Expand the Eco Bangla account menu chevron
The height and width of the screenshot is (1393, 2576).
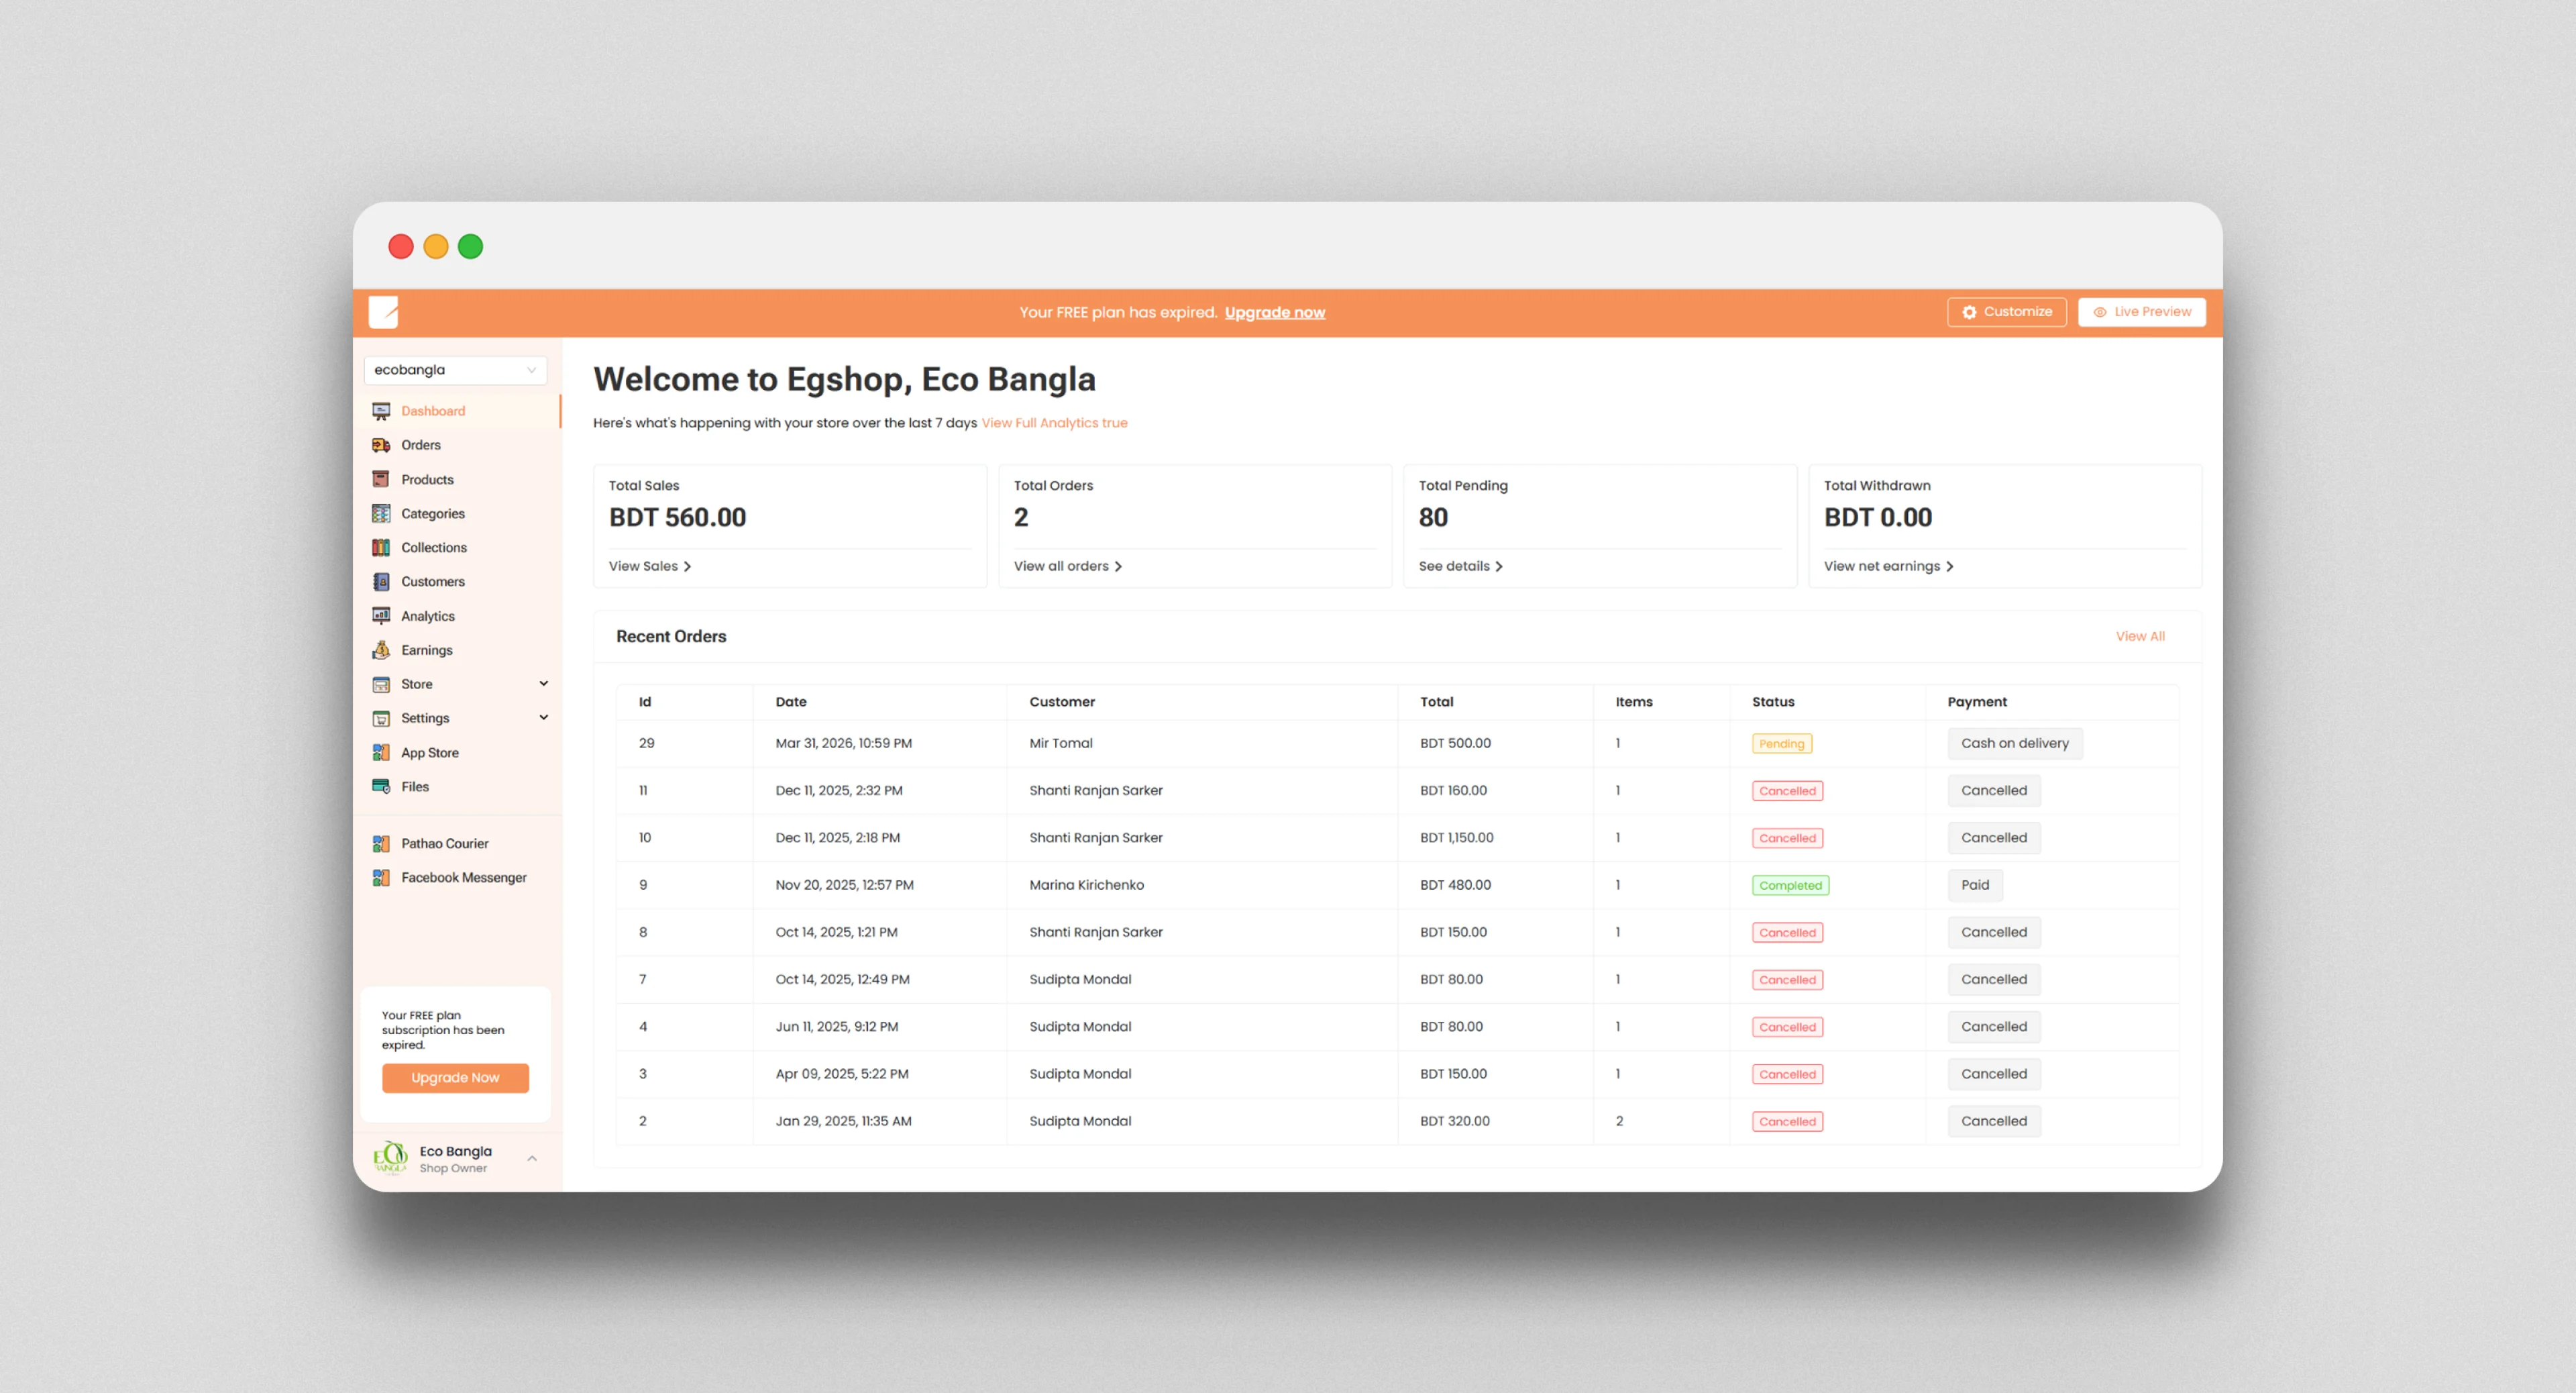coord(532,1159)
